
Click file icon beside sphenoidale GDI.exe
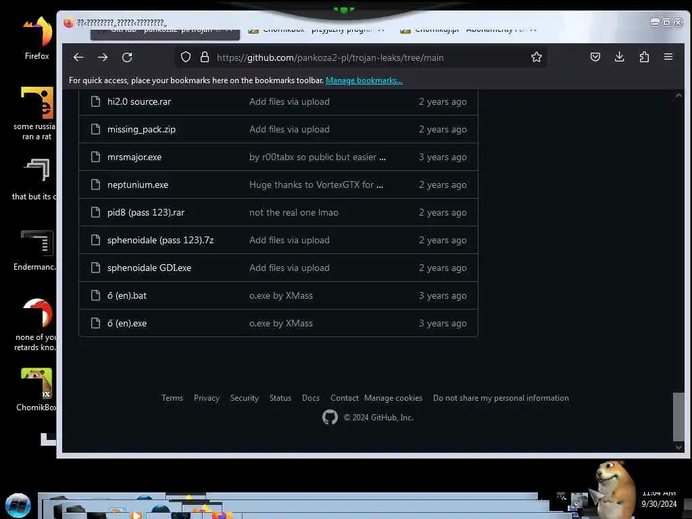[95, 268]
